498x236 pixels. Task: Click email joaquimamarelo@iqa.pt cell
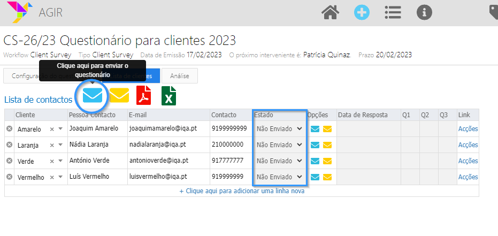pos(168,128)
